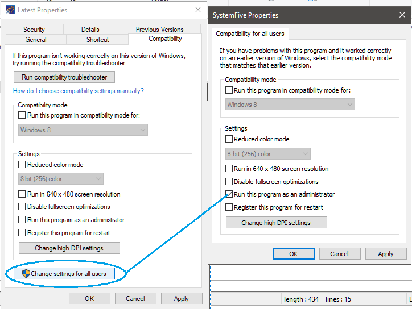The image size is (412, 309).
Task: Select the Compatibility tab in Latest Properties
Action: tap(165, 39)
